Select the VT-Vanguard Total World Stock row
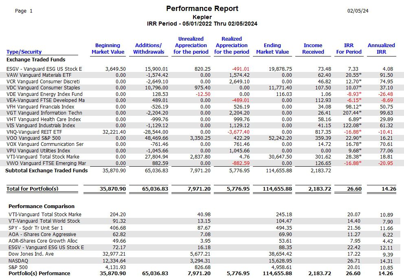Viewport: 404px width, 278px height. pos(201,221)
